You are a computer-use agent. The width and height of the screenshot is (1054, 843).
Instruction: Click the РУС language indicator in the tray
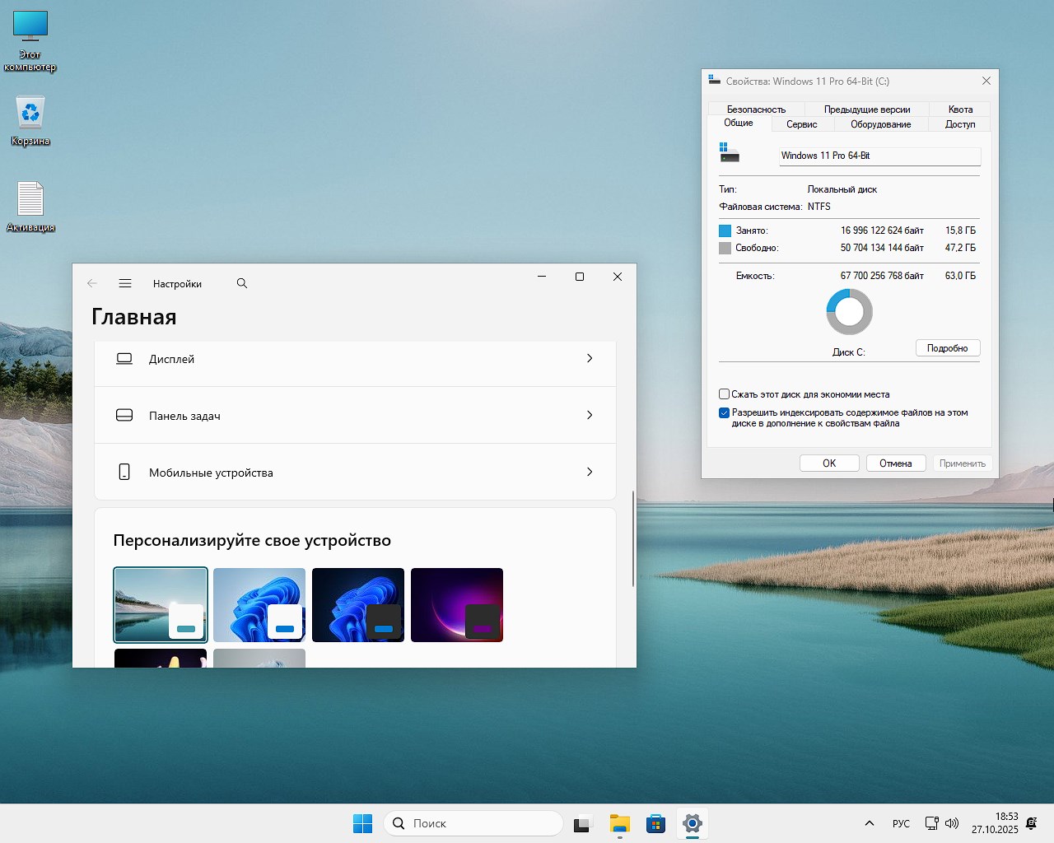pyautogui.click(x=900, y=823)
